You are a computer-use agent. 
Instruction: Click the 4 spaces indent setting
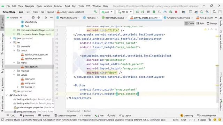coord(202,120)
